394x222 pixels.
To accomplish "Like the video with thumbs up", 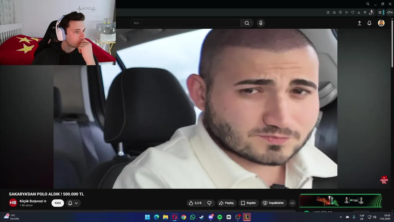I will tap(195, 203).
